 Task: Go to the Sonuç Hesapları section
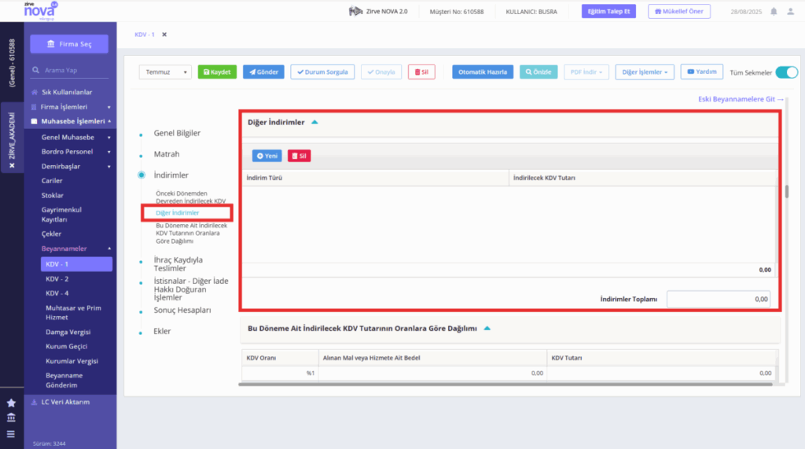pyautogui.click(x=182, y=311)
